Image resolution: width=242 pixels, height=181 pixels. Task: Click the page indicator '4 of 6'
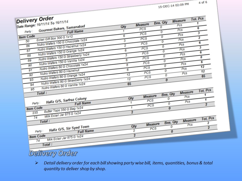point(203,2)
